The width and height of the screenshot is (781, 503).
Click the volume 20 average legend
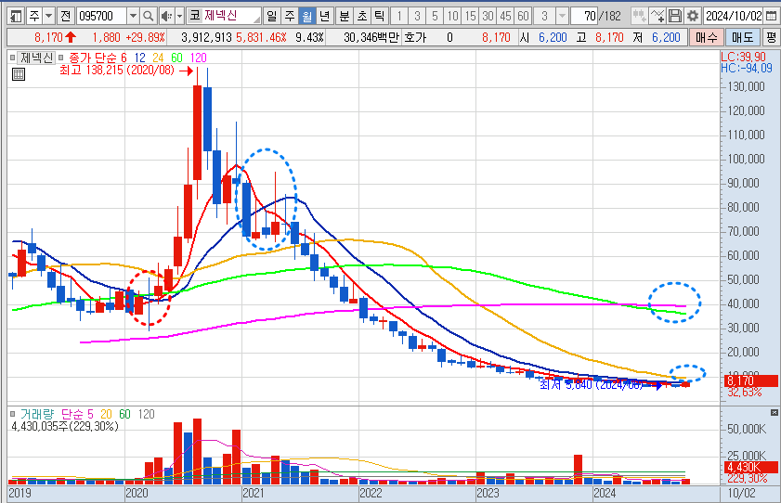[106, 414]
